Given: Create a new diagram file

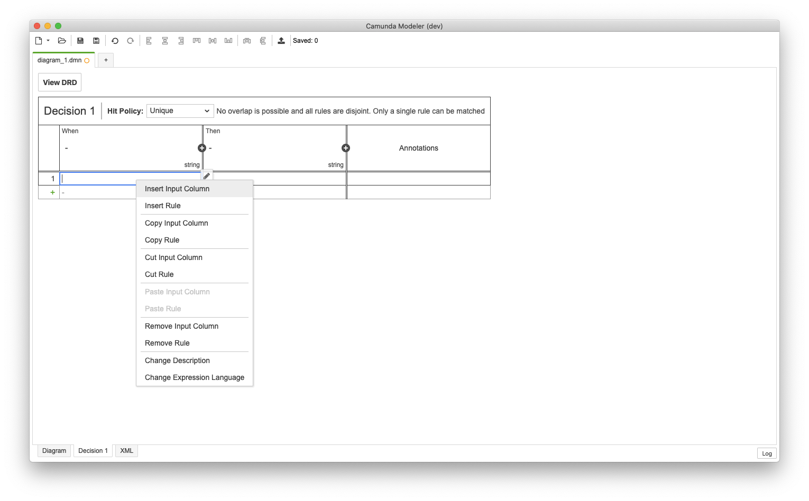Looking at the screenshot, I should 40,40.
